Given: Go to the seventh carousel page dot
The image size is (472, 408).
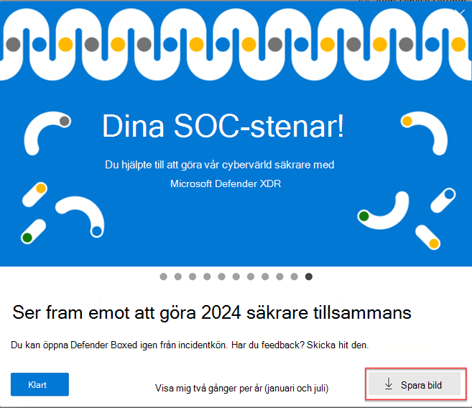Looking at the screenshot, I should point(251,276).
